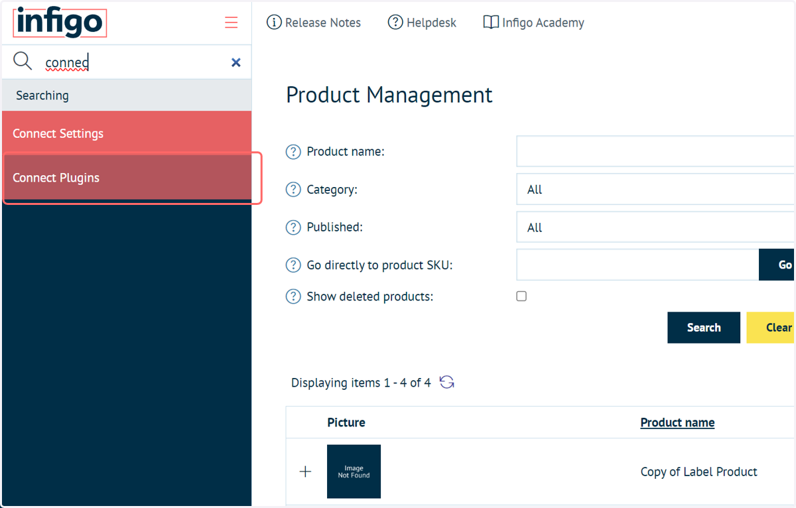Open the Helpdesk link
This screenshot has height=508, width=796.
click(422, 23)
